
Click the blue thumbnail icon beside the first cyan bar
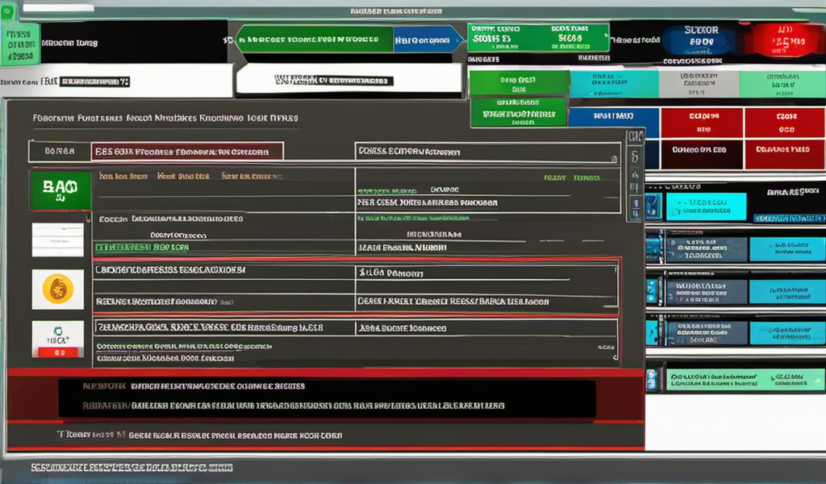[653, 206]
